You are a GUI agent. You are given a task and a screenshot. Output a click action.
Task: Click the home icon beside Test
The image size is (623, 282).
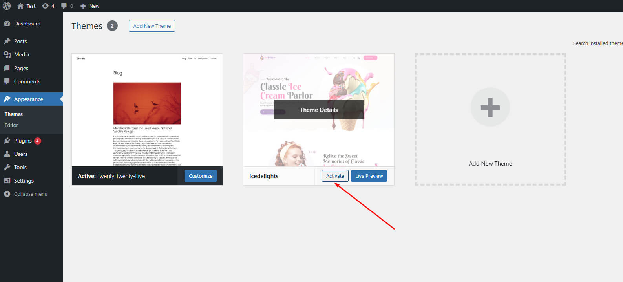(x=20, y=6)
